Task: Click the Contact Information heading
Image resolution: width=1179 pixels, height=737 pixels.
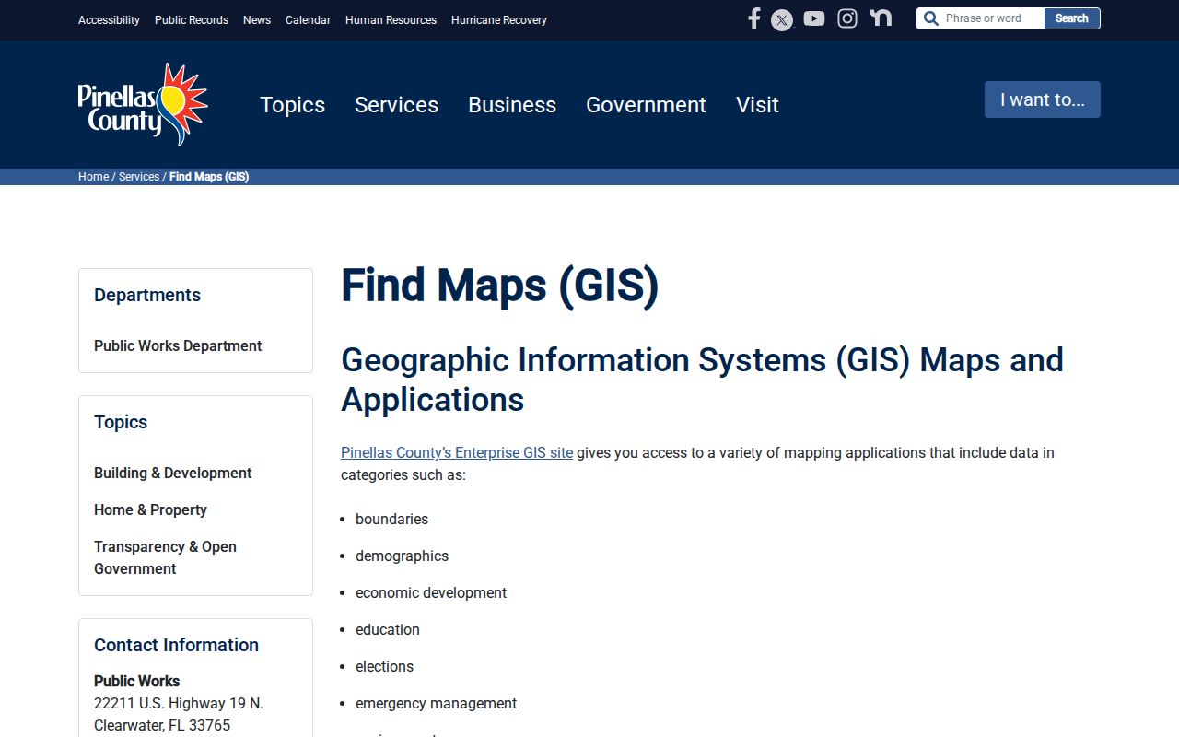Action: point(176,645)
